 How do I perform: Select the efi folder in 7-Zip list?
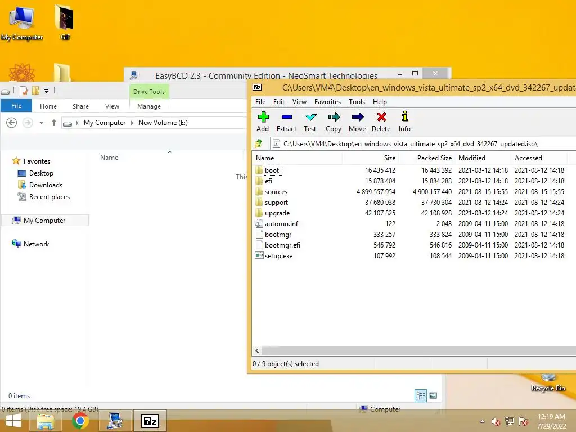click(268, 181)
